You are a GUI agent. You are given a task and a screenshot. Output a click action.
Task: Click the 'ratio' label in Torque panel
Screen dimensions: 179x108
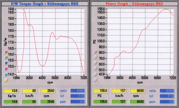click(63, 91)
